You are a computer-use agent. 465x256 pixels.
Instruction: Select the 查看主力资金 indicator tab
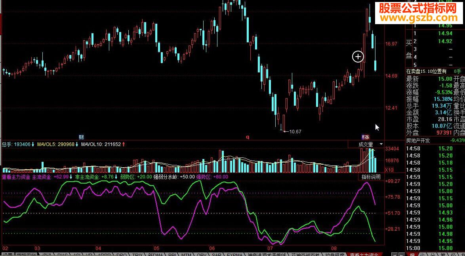click(364, 254)
